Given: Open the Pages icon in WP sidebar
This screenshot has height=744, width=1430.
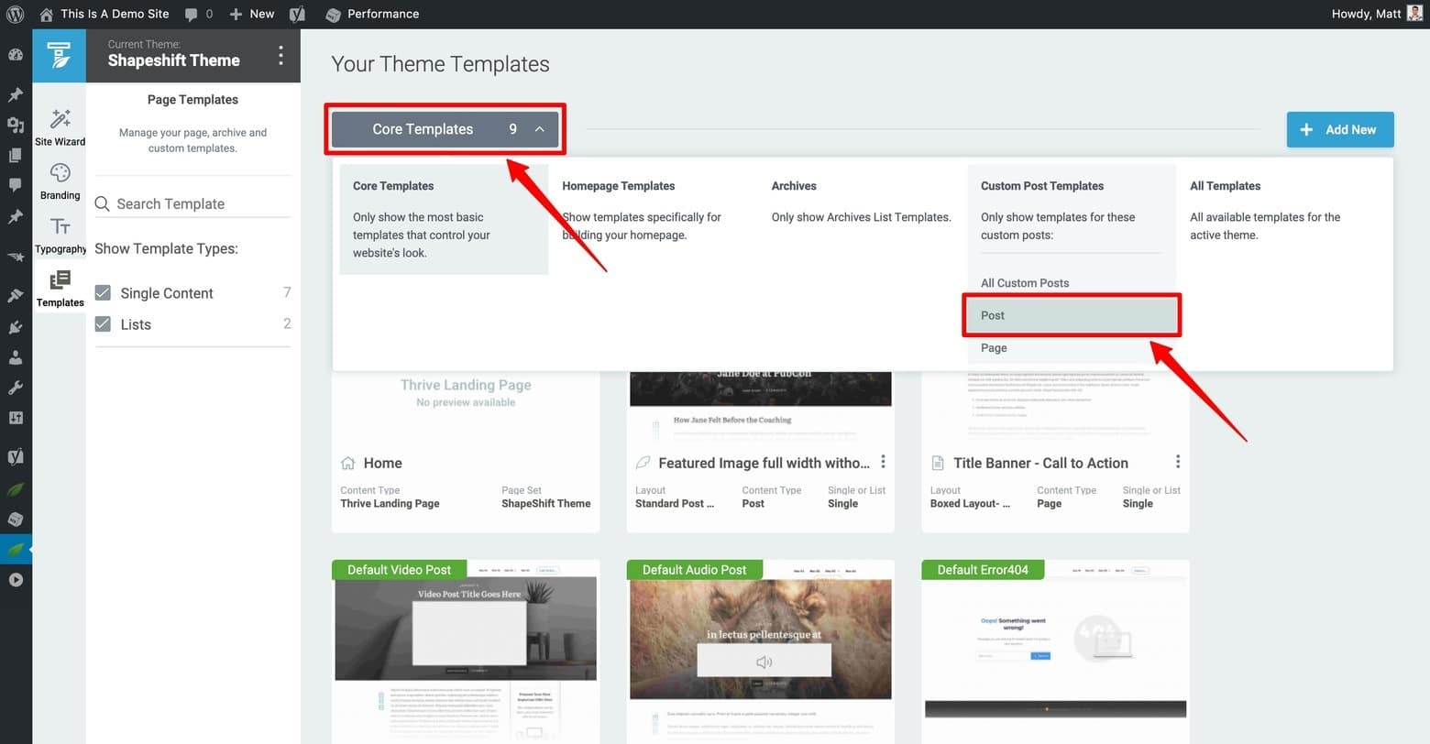Looking at the screenshot, I should click(x=16, y=155).
